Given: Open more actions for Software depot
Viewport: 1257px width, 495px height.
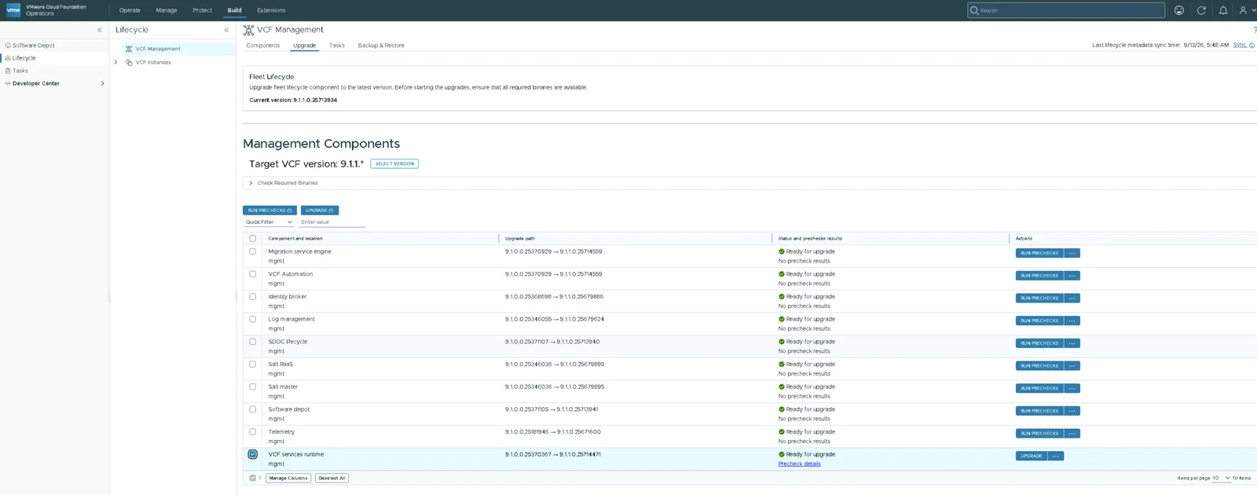Looking at the screenshot, I should click(1072, 411).
